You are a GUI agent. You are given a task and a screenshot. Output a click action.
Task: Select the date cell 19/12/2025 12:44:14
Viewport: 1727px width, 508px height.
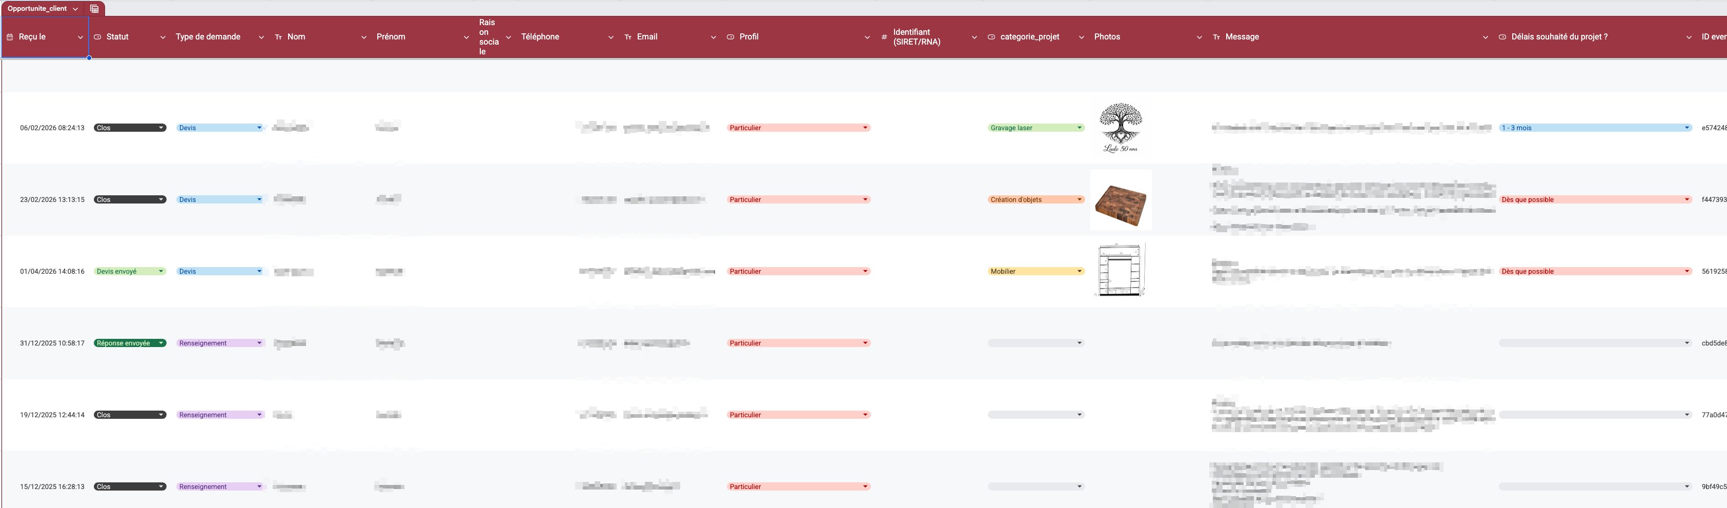pos(52,415)
